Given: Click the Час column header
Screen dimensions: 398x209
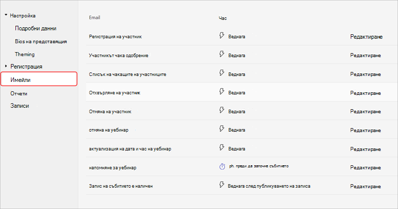Looking at the screenshot, I should [222, 18].
